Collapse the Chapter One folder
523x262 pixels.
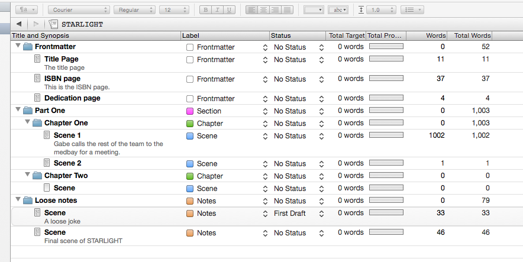(x=27, y=123)
